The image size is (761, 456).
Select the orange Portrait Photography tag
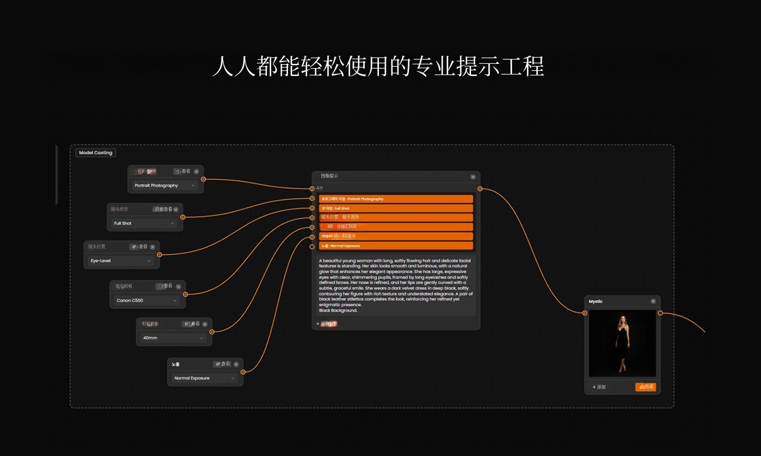point(396,199)
